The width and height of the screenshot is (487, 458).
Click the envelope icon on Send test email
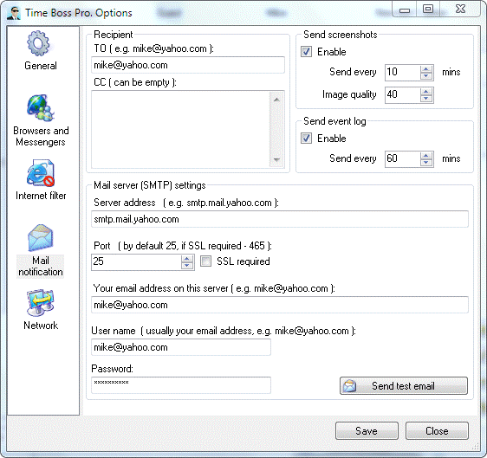350,386
